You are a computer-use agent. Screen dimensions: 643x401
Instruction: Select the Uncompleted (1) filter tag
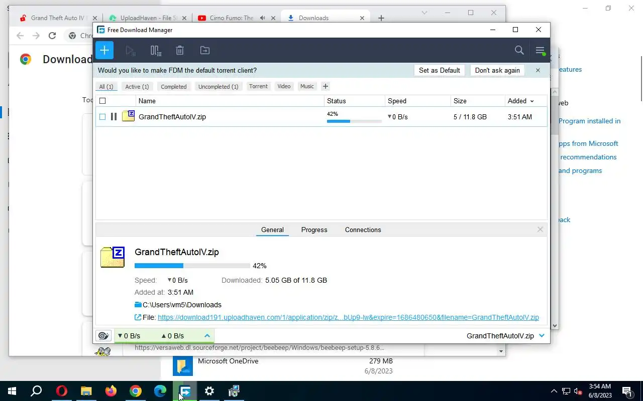218,87
